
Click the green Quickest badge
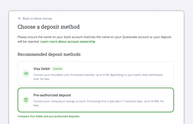click(58, 69)
